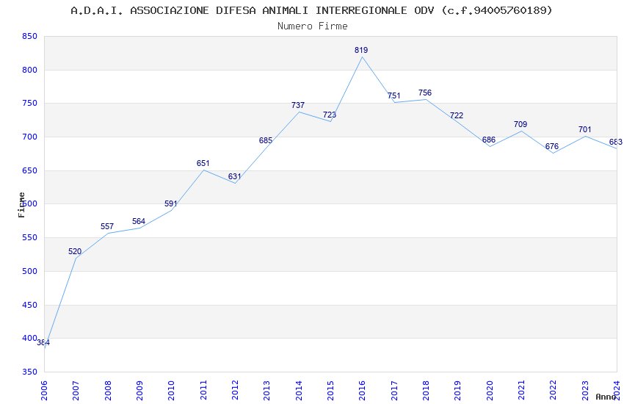
Task: Click the x-axis year 2018
Action: click(426, 390)
